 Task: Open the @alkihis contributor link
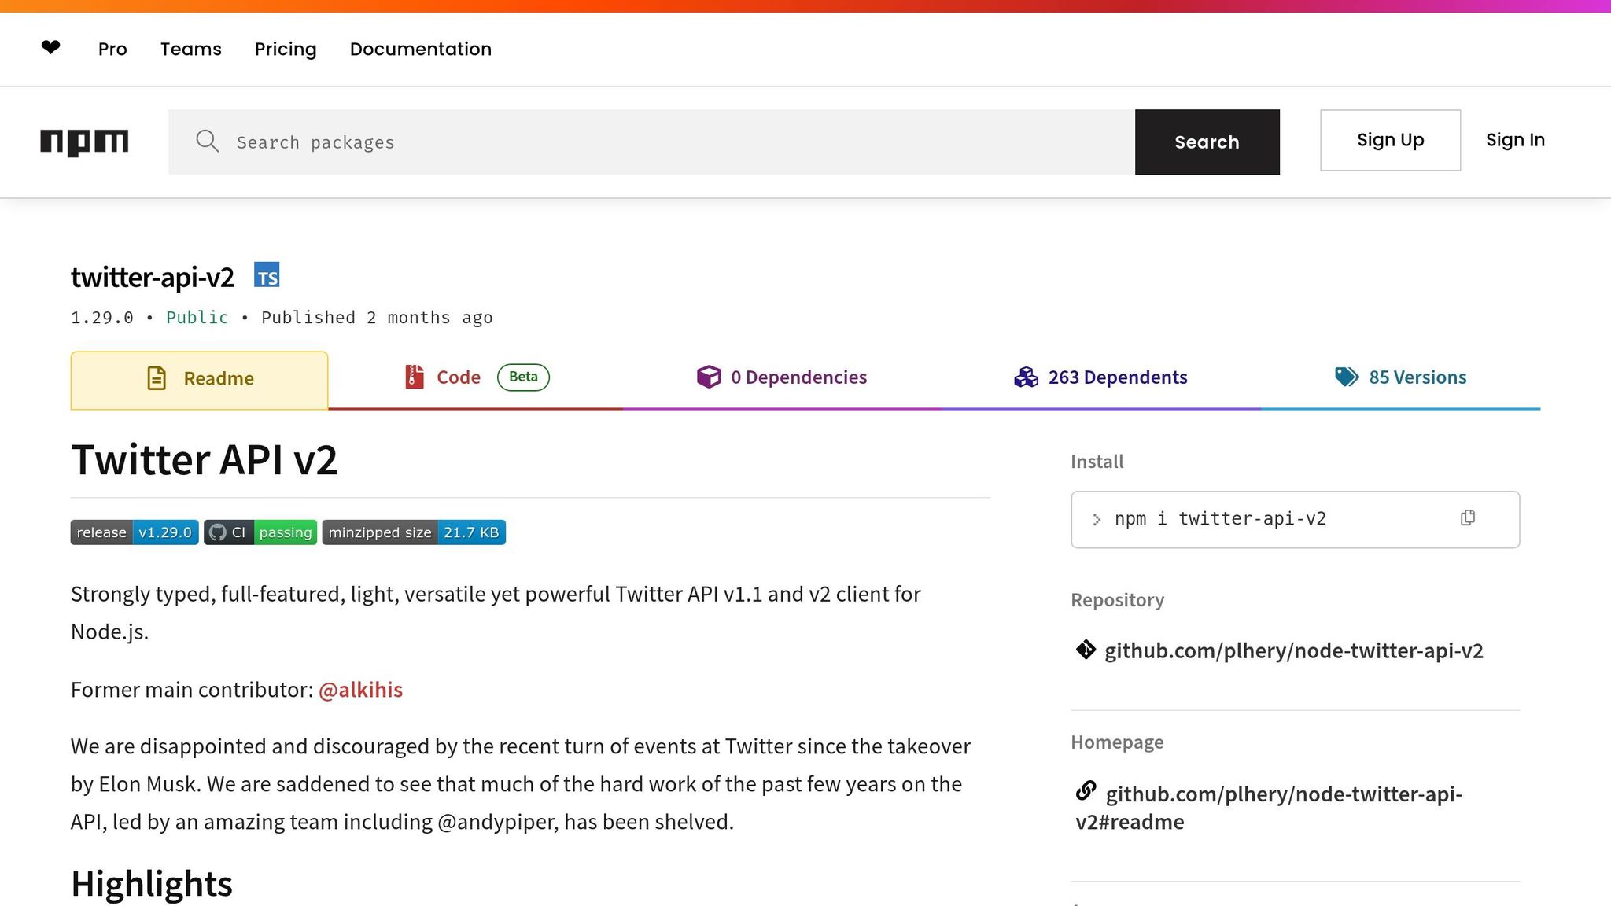tap(361, 689)
